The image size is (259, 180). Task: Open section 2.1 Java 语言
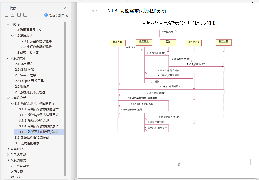coord(24,64)
